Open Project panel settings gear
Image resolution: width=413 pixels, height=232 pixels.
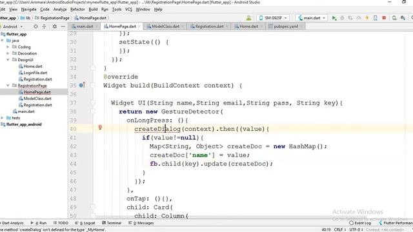54,26
